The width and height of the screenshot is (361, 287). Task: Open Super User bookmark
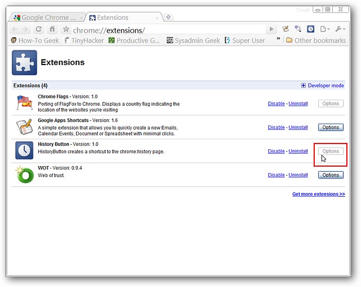coord(245,41)
